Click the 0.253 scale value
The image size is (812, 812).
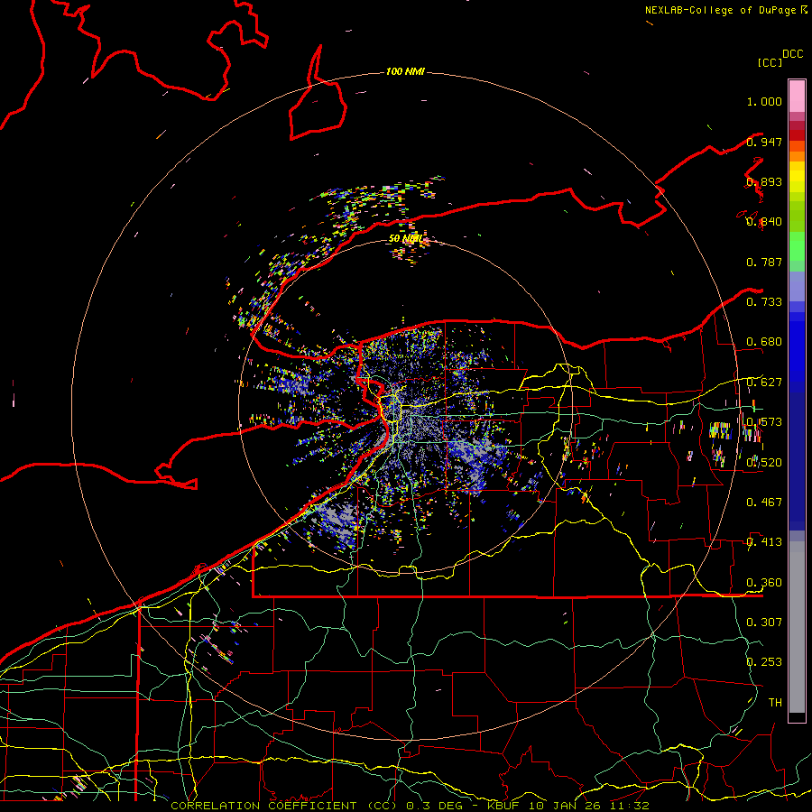pos(764,662)
